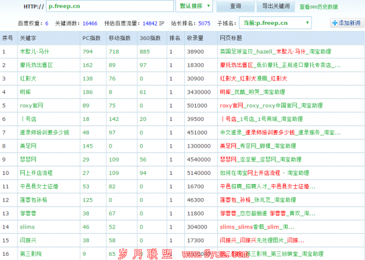Open keyword 摩托坊出售区
The height and width of the screenshot is (260, 365).
pyautogui.click(x=36, y=65)
